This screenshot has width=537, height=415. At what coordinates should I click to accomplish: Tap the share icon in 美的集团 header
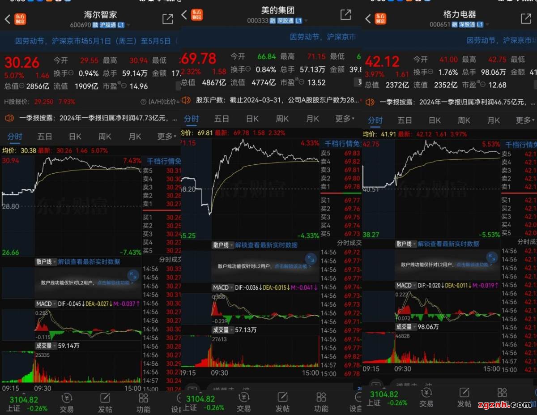[x=345, y=15]
